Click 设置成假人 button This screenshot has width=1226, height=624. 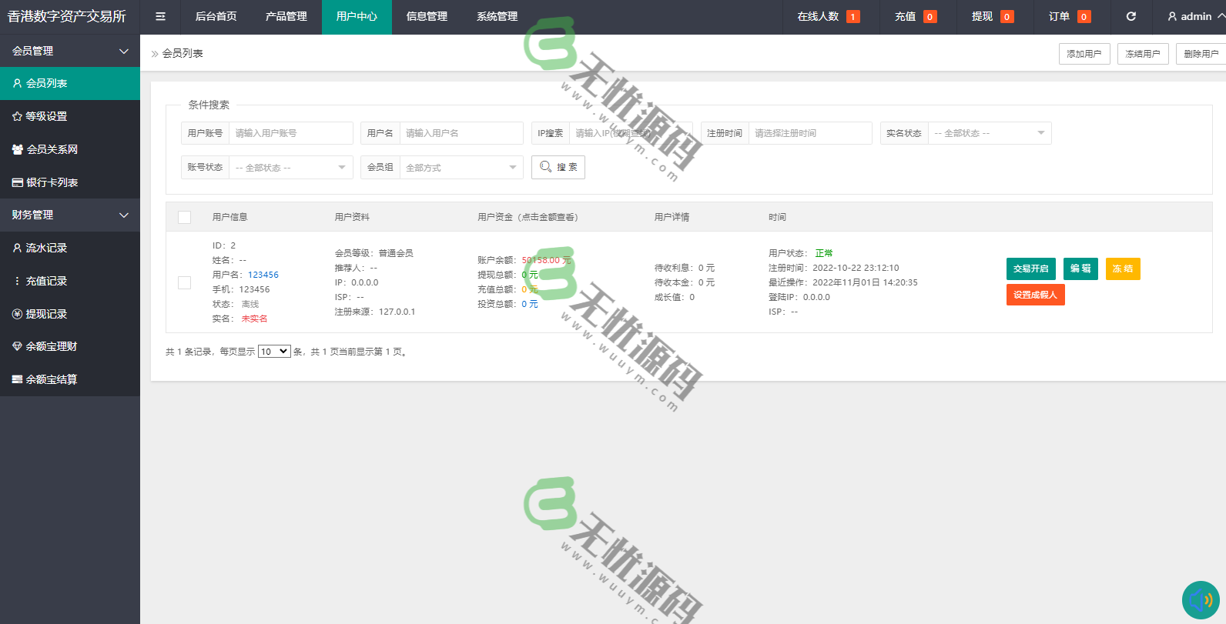(x=1036, y=295)
